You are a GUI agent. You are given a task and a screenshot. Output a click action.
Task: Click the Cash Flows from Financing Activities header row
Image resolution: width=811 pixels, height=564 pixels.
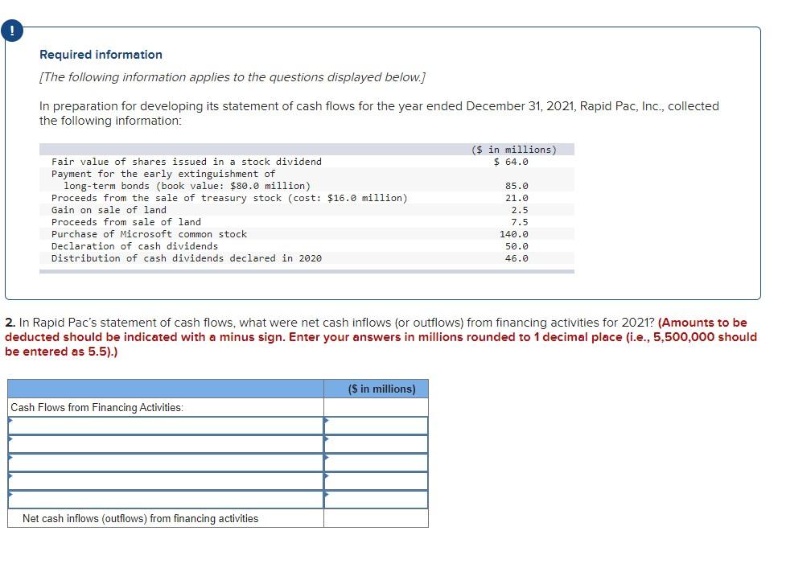click(97, 407)
